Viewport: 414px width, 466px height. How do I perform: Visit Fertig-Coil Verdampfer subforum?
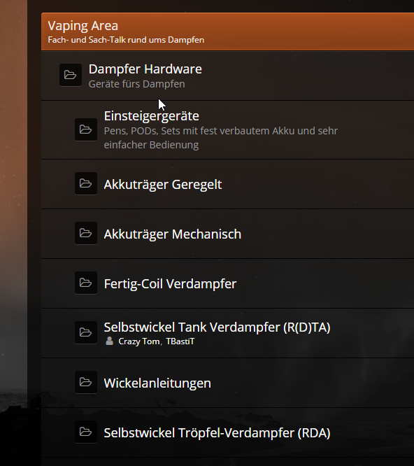click(170, 283)
